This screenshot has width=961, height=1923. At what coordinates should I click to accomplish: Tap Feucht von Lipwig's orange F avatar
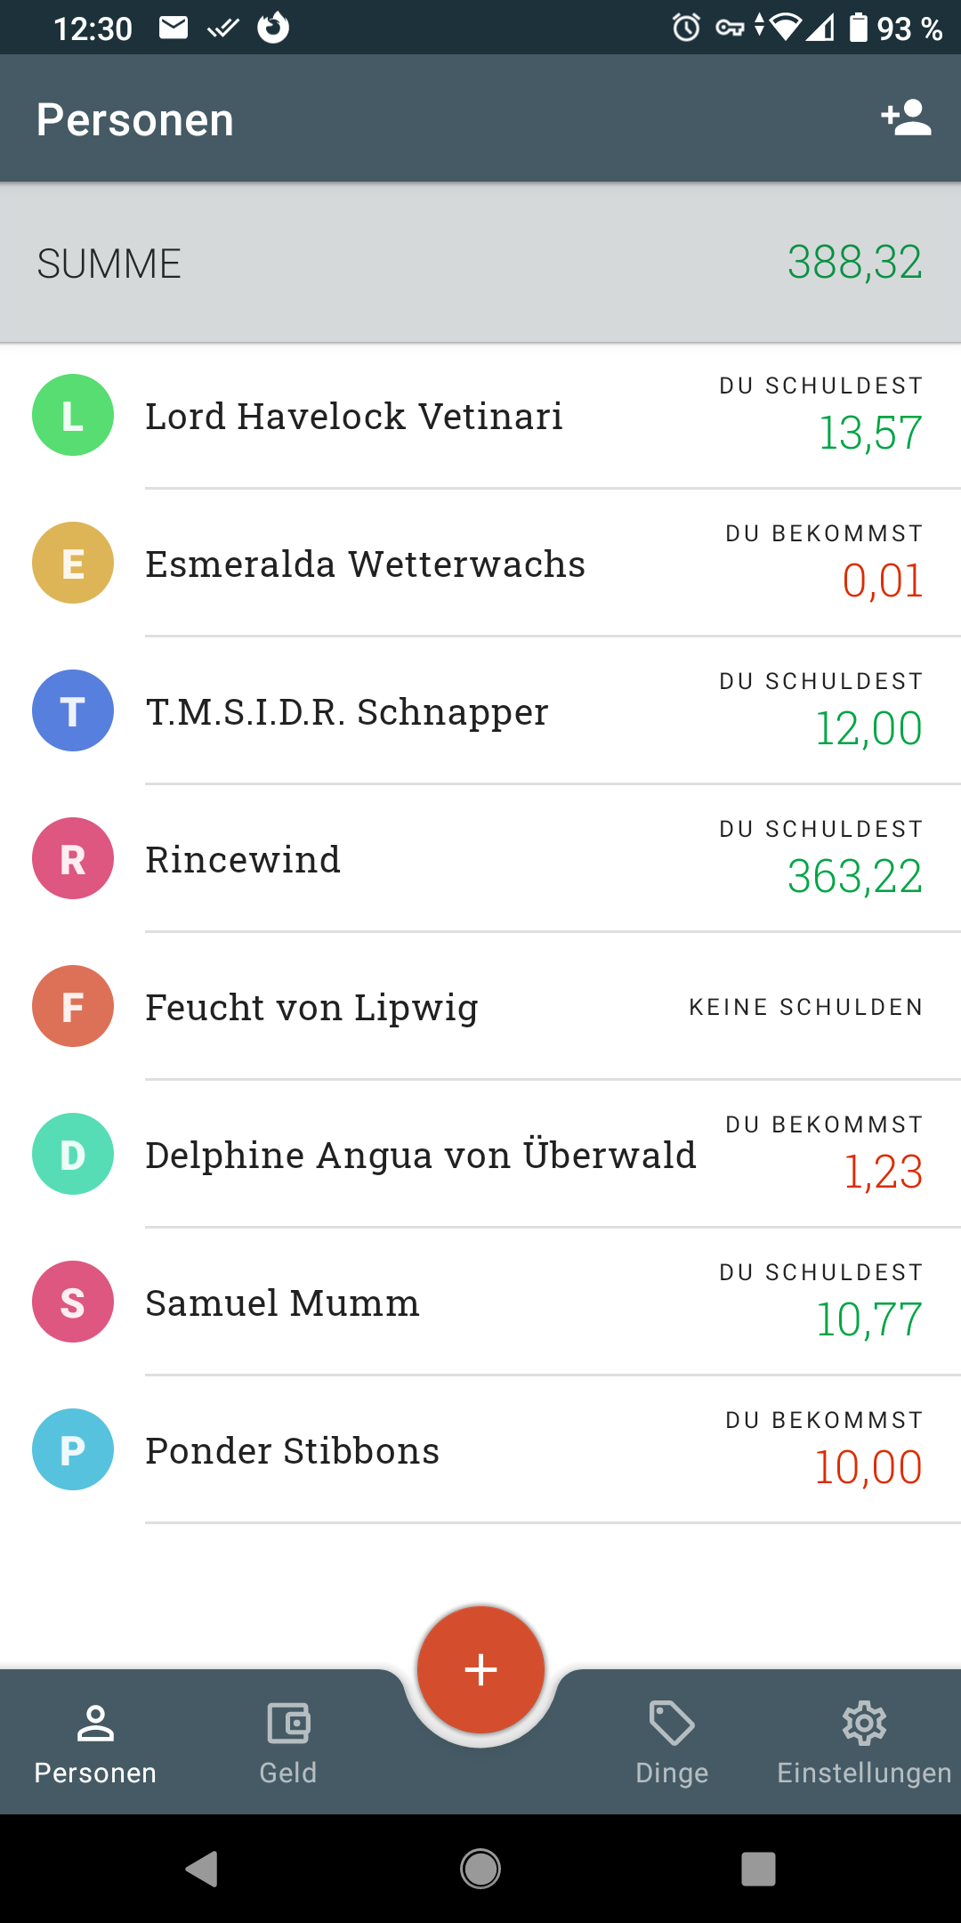point(73,1006)
